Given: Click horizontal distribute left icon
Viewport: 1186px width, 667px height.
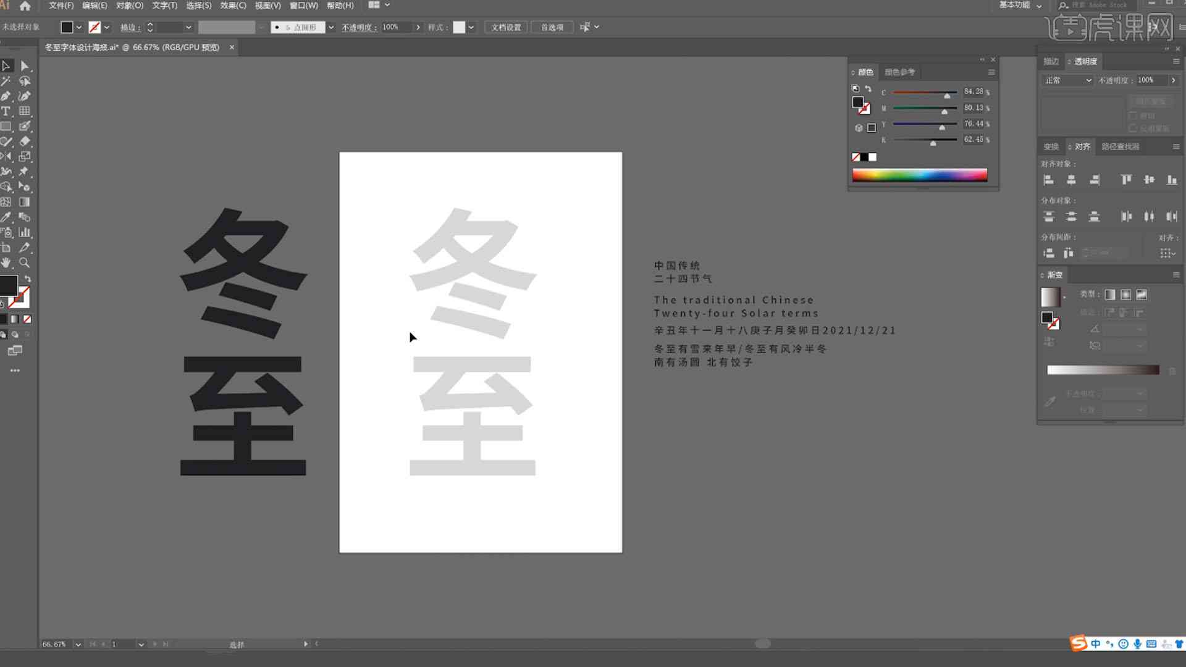Looking at the screenshot, I should tap(1126, 217).
